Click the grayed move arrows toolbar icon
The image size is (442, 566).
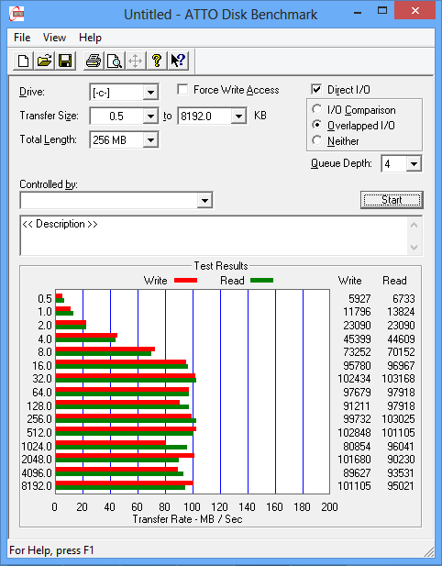pyautogui.click(x=136, y=61)
